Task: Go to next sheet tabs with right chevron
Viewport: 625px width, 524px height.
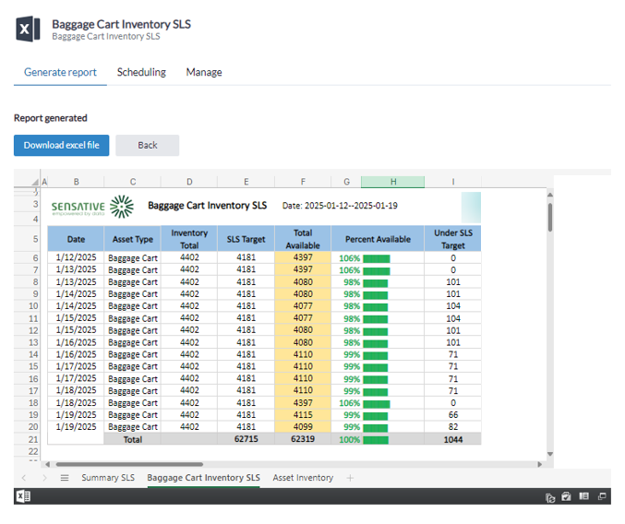Action: click(44, 478)
